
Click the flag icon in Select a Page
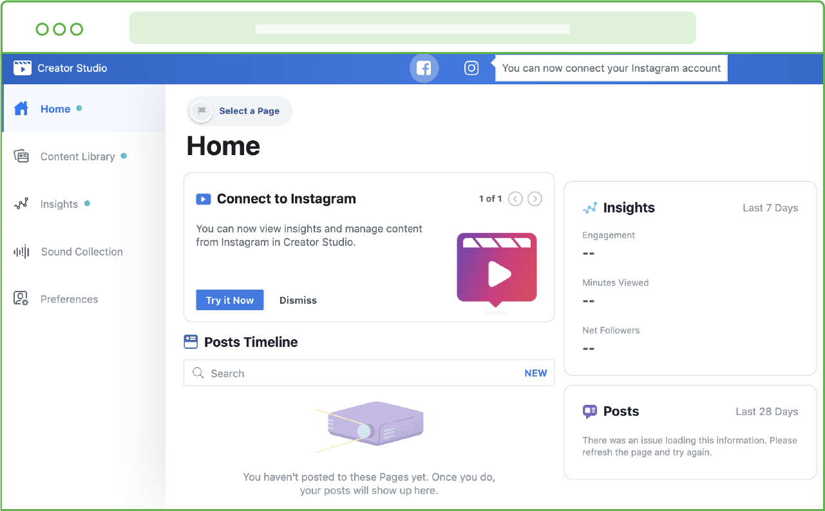tap(202, 111)
